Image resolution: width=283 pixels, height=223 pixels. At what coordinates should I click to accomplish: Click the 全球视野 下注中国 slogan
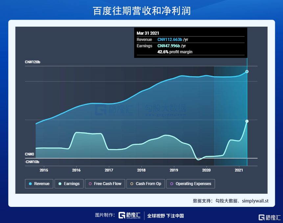click(x=166, y=216)
